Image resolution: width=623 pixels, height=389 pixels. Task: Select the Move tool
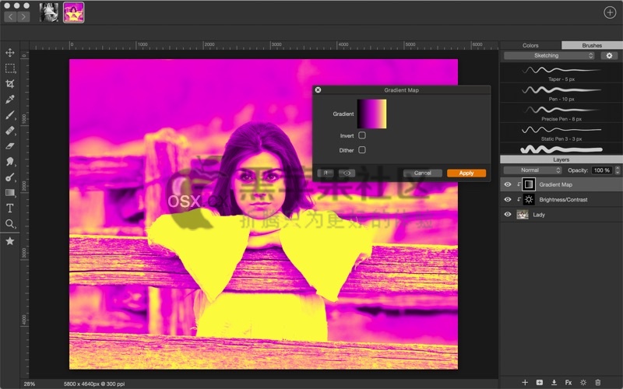[x=10, y=52]
